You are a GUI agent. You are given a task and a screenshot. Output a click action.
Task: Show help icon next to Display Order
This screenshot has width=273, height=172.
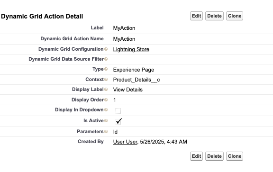click(106, 100)
